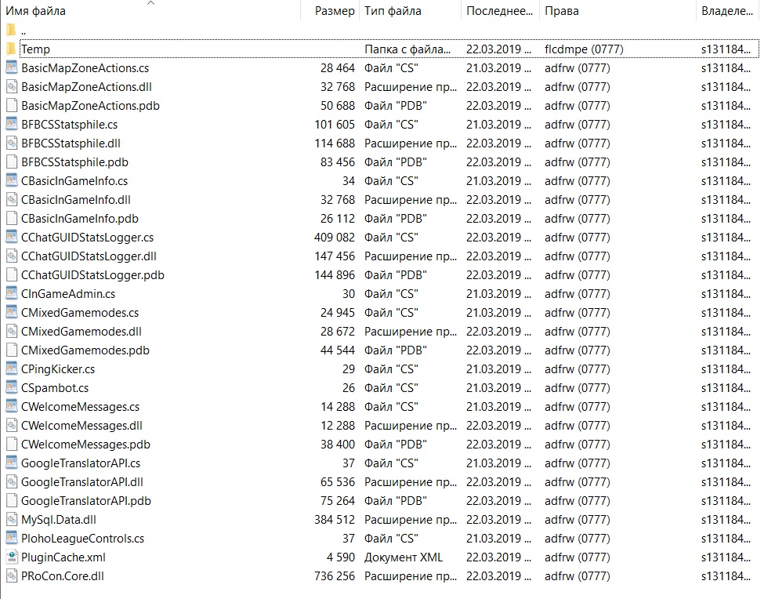Select file CMixedGamemodes.dll

81,332
